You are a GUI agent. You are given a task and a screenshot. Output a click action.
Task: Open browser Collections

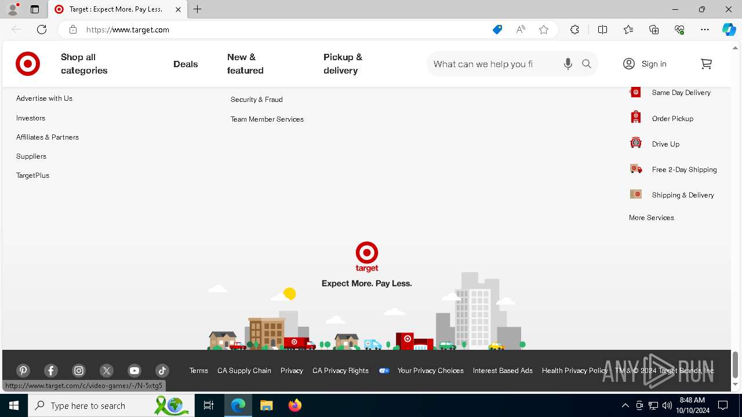(x=654, y=30)
